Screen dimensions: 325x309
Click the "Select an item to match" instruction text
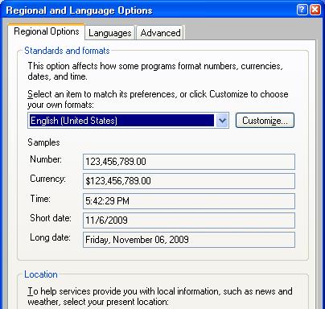pos(158,99)
